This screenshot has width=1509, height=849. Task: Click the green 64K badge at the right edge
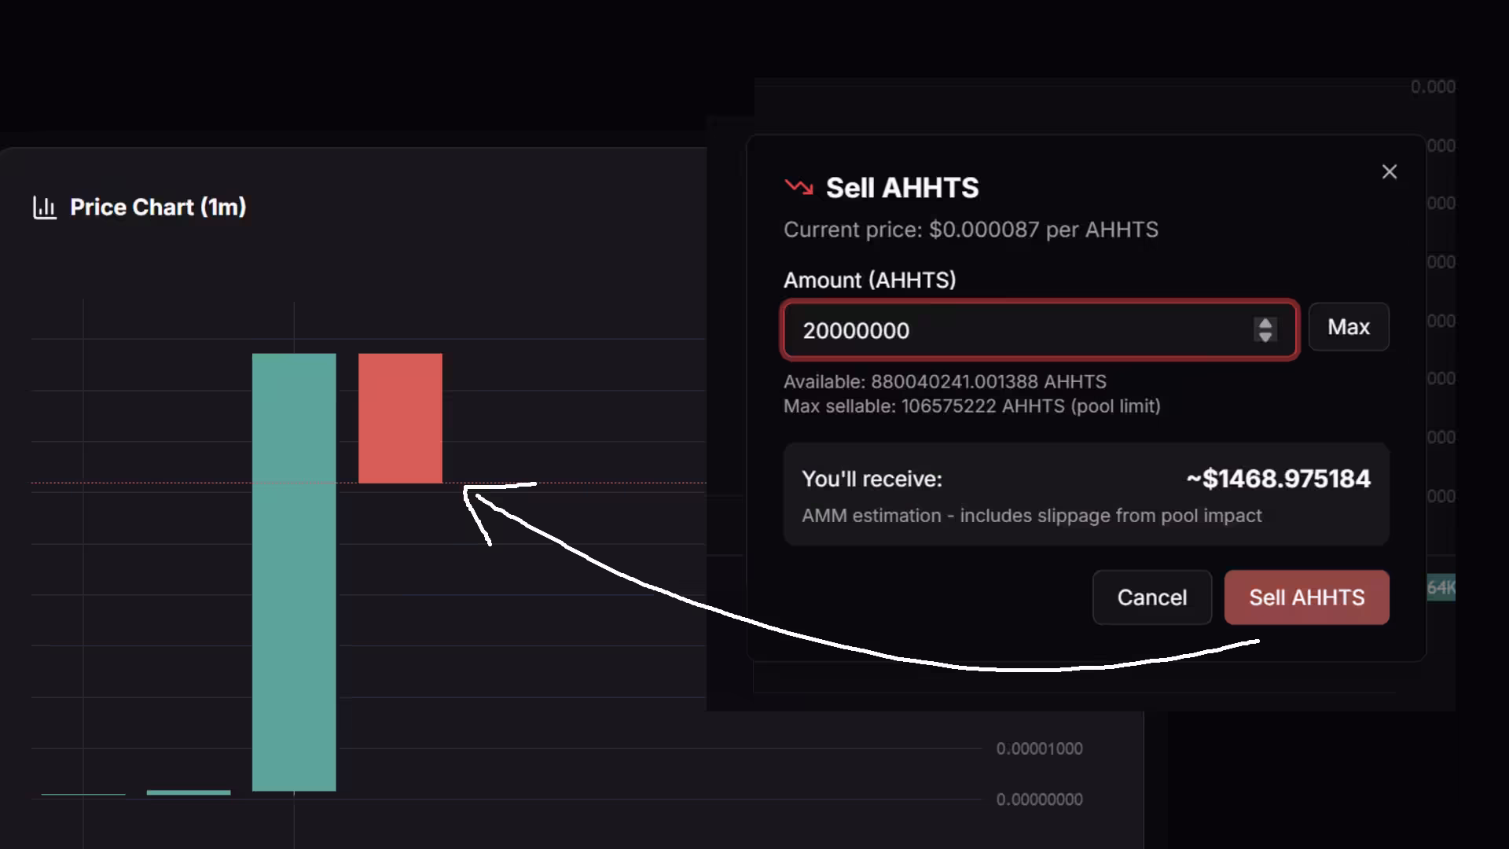[1441, 587]
